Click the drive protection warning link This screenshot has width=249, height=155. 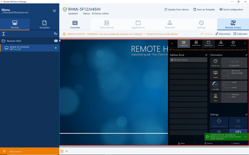(x=208, y=50)
